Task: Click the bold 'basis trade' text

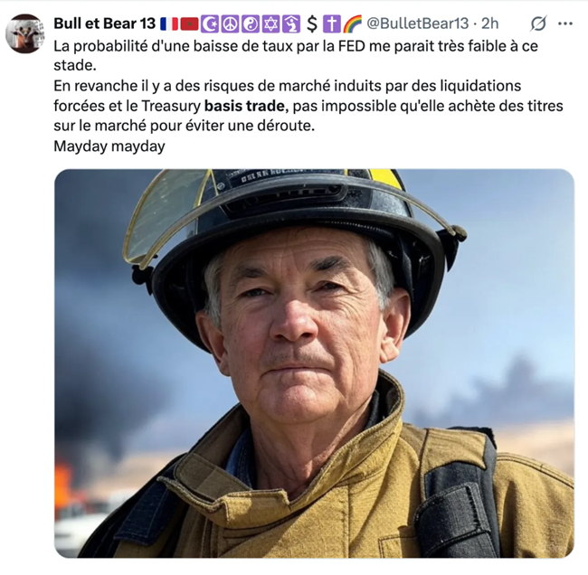Action: tap(244, 106)
